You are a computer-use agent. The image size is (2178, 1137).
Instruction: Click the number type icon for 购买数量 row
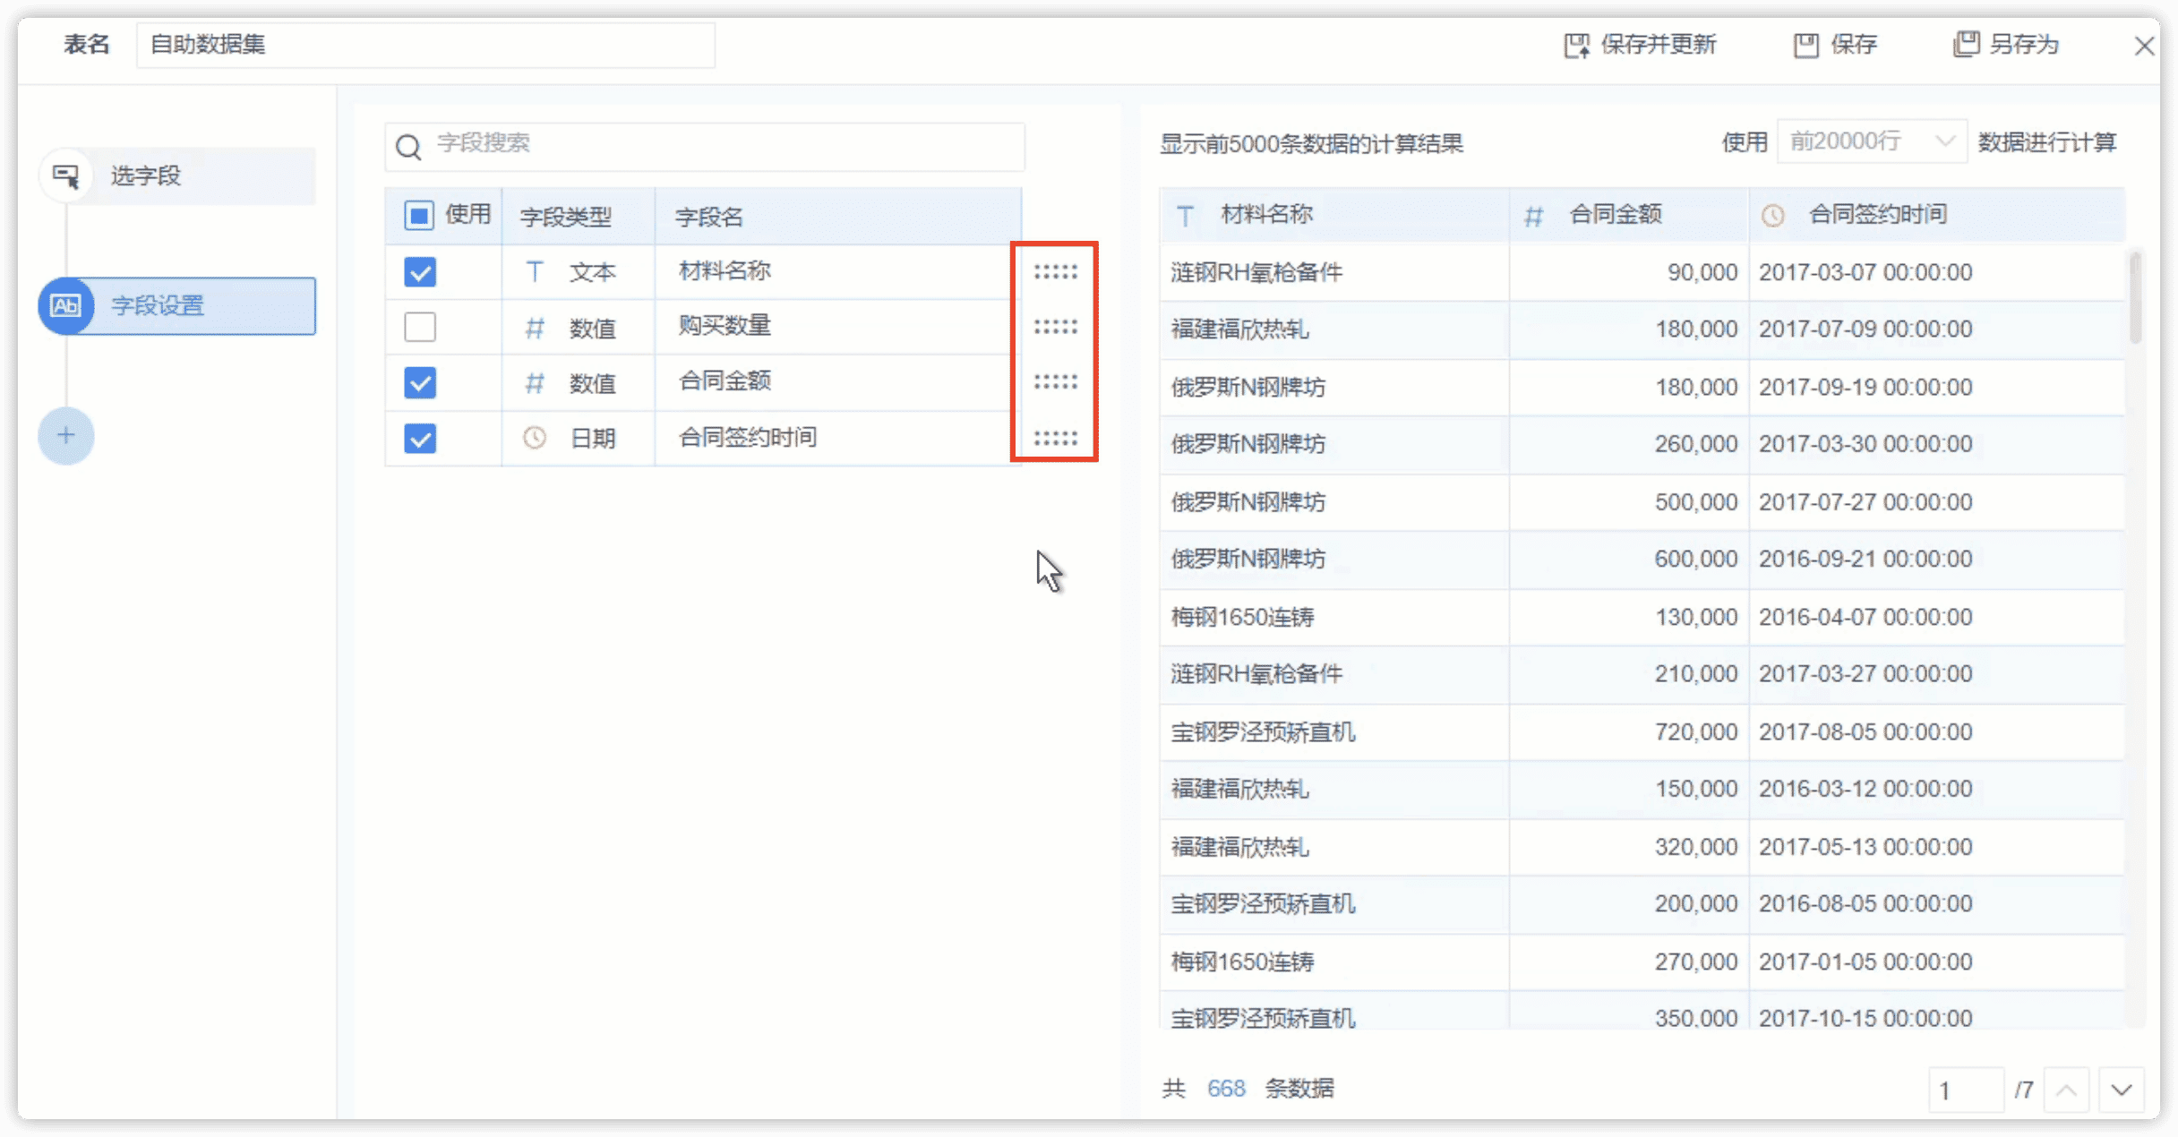coord(535,329)
